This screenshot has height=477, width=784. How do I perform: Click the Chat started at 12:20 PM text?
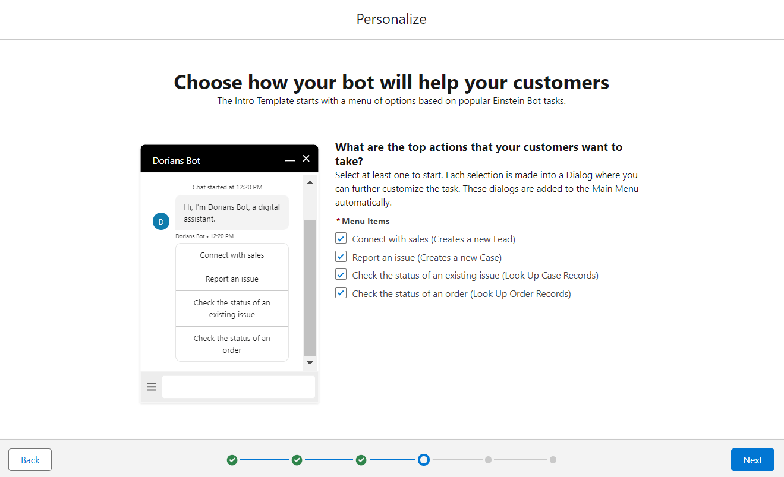click(x=227, y=187)
